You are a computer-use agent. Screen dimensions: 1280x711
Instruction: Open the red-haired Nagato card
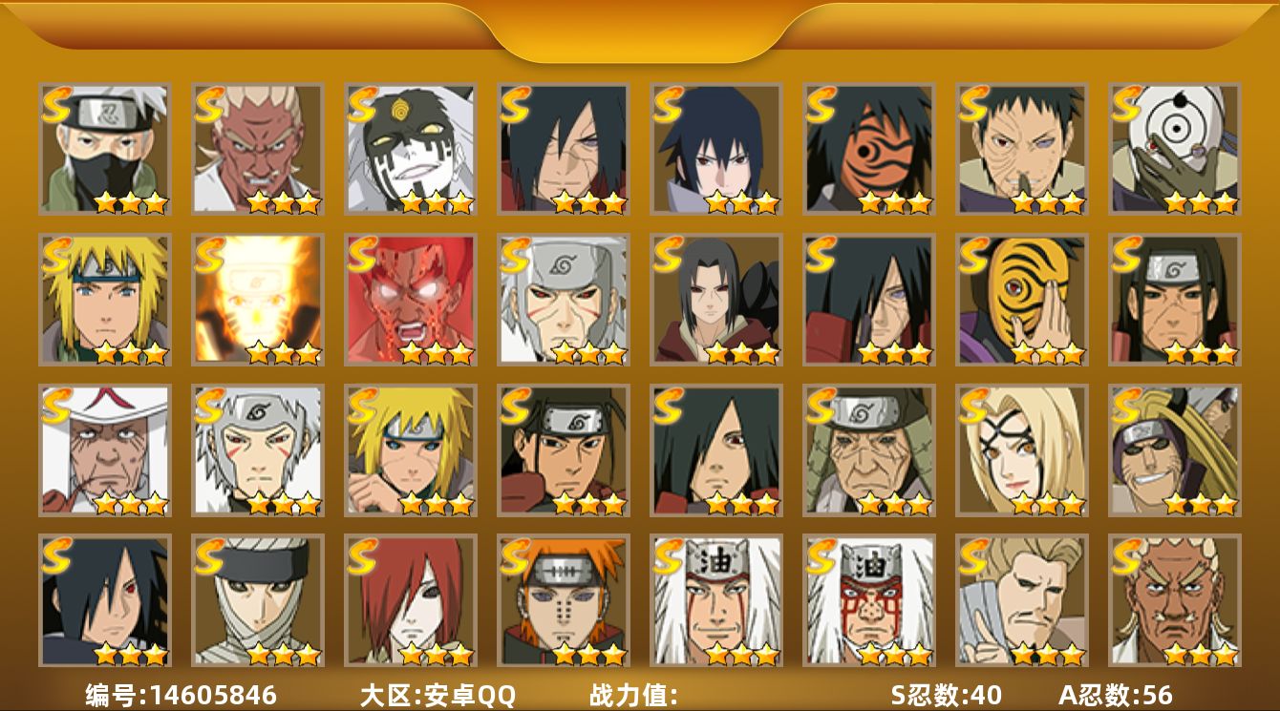tap(410, 599)
